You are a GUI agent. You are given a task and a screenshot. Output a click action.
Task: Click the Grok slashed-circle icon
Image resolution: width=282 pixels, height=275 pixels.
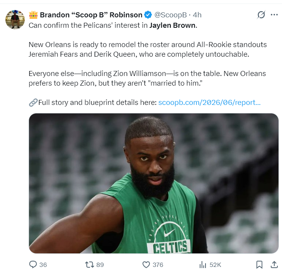click(261, 15)
